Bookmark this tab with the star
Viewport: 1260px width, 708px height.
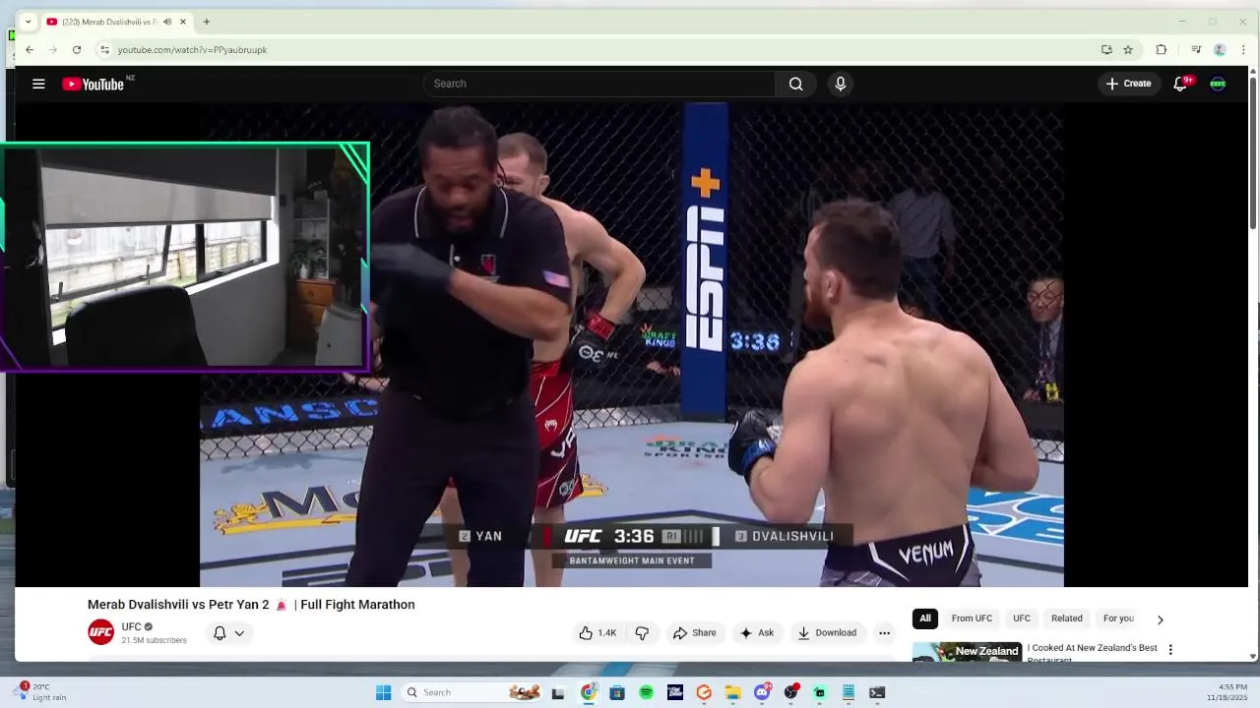tap(1128, 49)
